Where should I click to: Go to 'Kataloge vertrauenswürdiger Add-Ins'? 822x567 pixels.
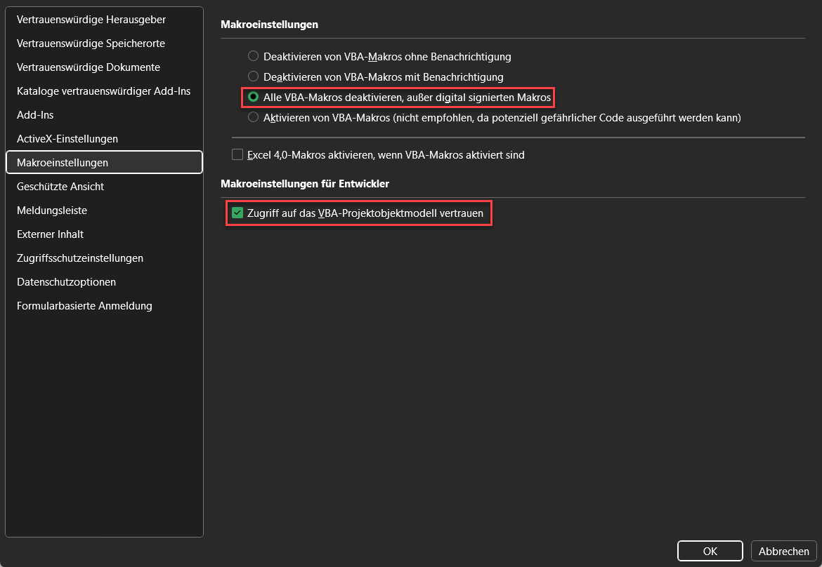104,91
